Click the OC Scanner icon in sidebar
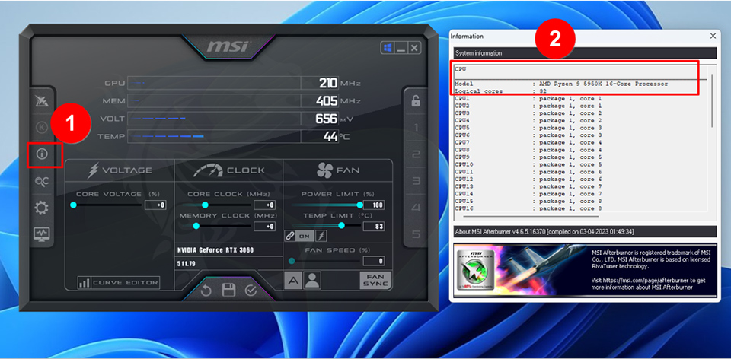The width and height of the screenshot is (731, 359). 42,181
